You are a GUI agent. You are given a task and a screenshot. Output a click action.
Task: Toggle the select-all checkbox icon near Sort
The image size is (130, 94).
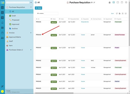[x=126, y=13]
